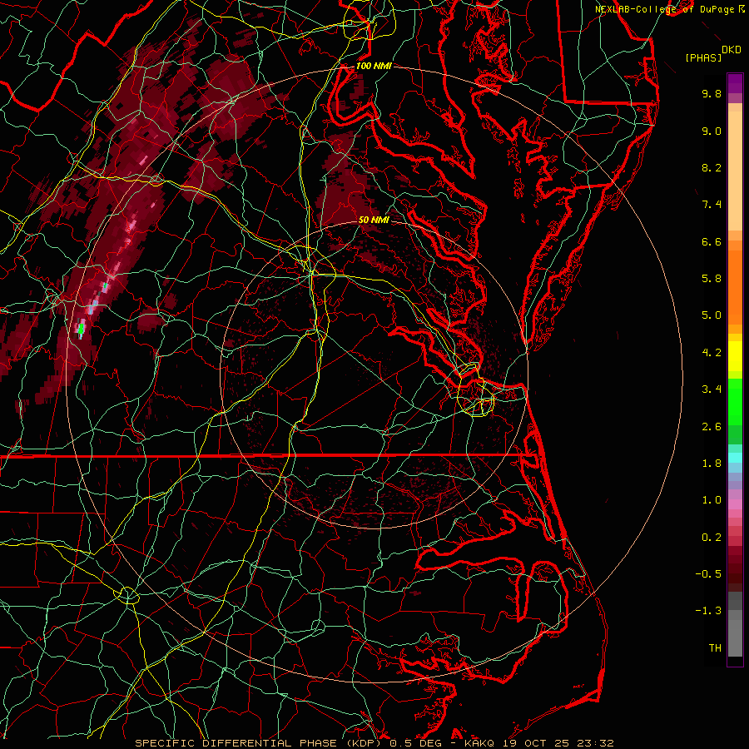Viewport: 749px width, 749px height.
Task: Click the 9.8 value on color scale
Action: click(712, 93)
